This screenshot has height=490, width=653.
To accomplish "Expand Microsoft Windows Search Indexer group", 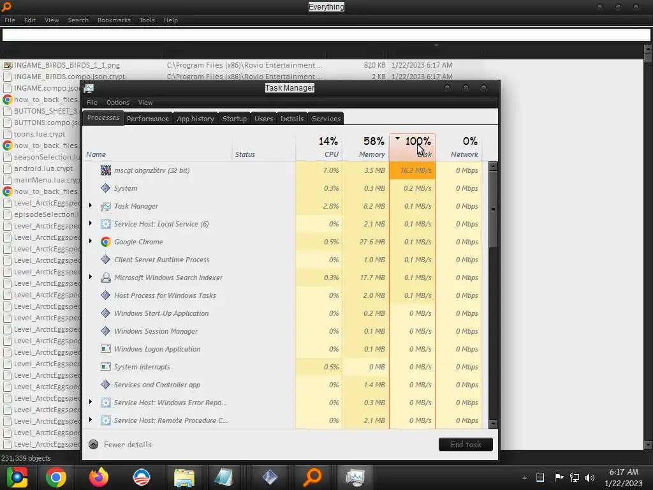I will pyautogui.click(x=91, y=277).
